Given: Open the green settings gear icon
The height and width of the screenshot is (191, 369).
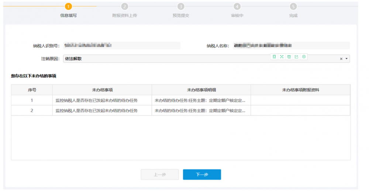Looking at the screenshot, I should [304, 57].
